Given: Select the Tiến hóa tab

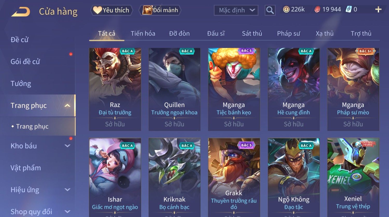Looking at the screenshot, I should click(x=143, y=33).
